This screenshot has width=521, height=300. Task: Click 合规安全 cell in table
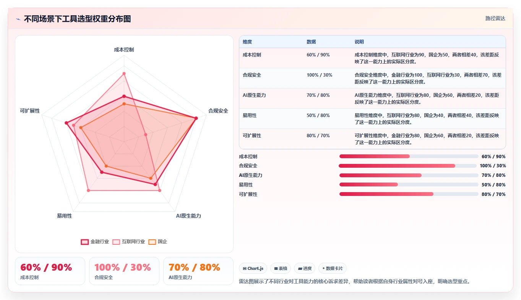252,75
